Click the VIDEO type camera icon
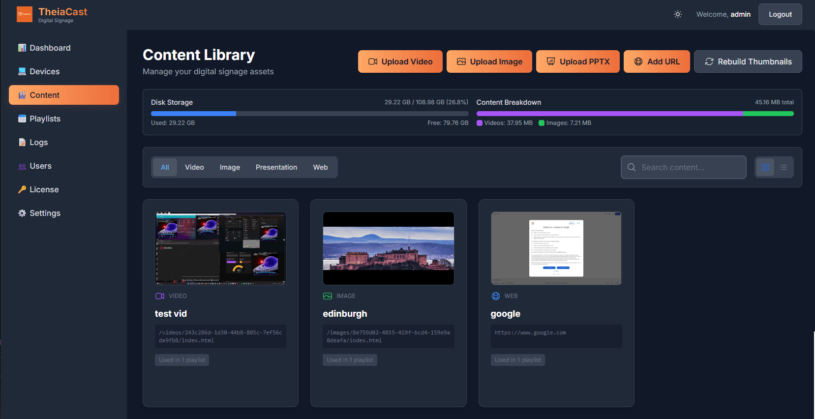 [x=160, y=296]
